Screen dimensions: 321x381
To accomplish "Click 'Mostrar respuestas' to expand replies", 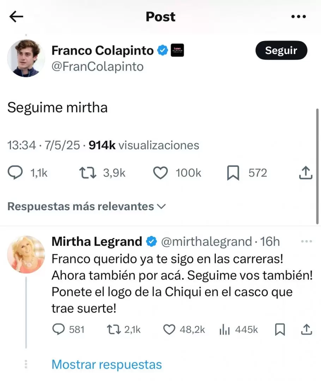I will [x=107, y=364].
